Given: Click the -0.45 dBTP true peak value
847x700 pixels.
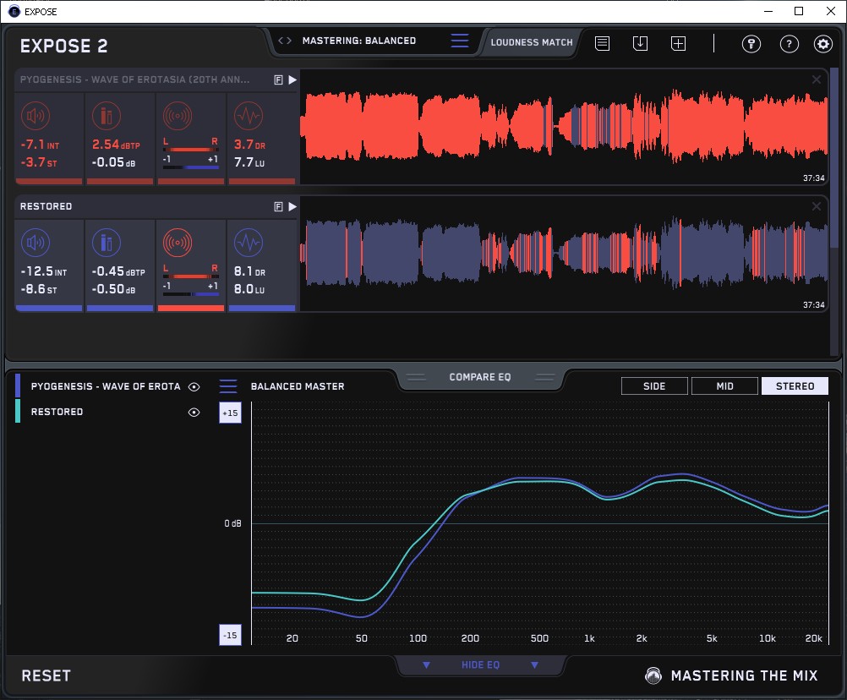Looking at the screenshot, I should 118,271.
